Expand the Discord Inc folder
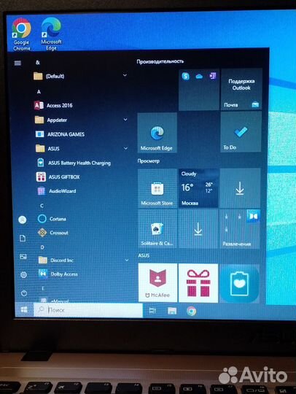The width and height of the screenshot is (296, 394). point(83,260)
